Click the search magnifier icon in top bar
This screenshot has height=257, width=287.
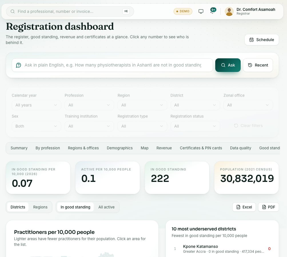pos(13,11)
